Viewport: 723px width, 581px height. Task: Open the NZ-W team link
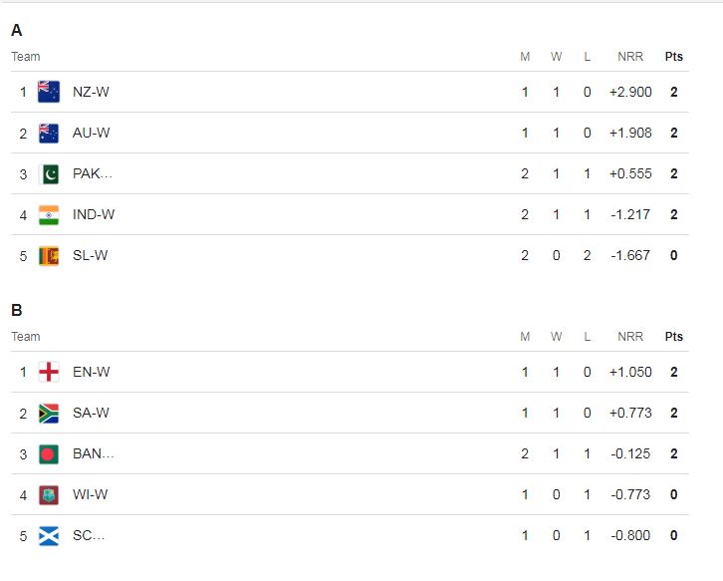[91, 92]
